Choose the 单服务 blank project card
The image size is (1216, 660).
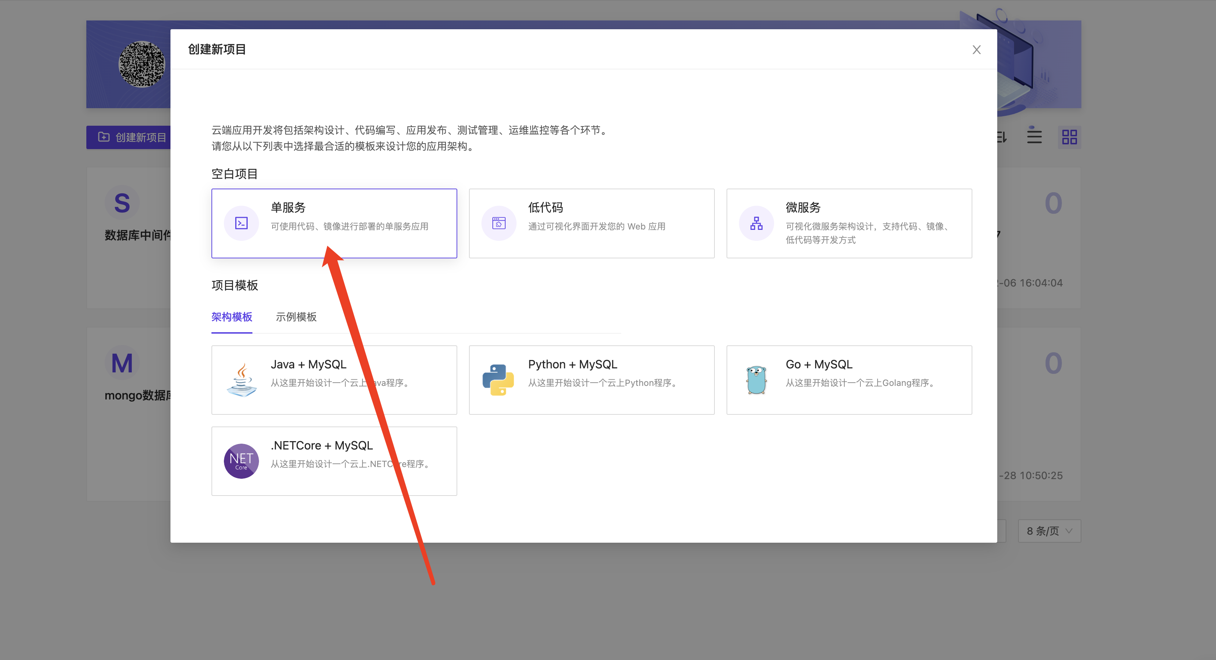(334, 223)
